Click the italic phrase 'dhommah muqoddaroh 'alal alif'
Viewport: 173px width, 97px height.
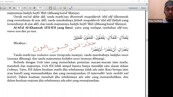[91, 17]
